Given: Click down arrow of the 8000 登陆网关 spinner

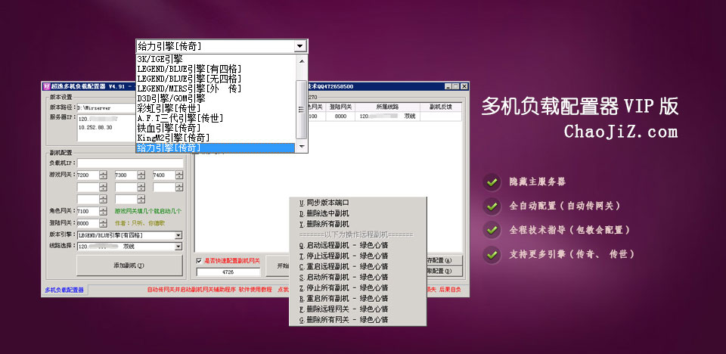Looking at the screenshot, I should (104, 225).
